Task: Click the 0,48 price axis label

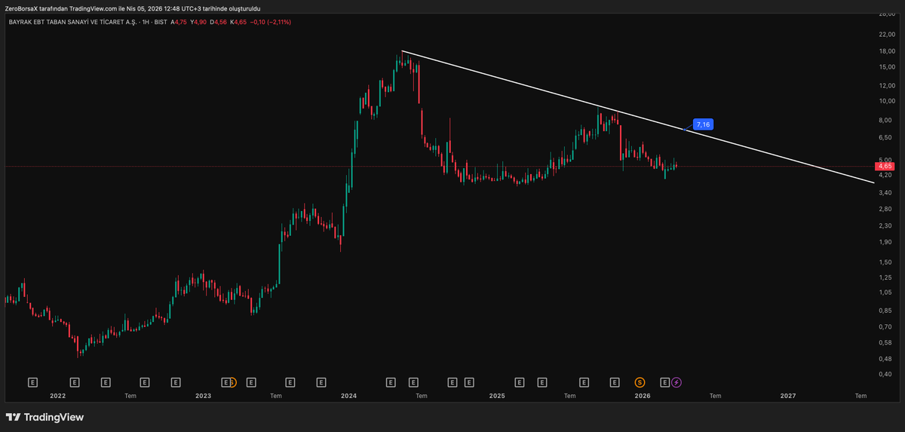Action: [x=885, y=359]
